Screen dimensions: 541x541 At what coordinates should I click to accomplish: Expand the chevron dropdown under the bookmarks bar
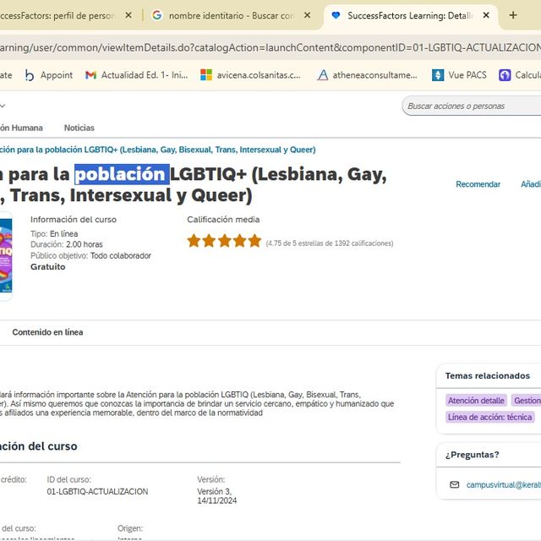3,106
